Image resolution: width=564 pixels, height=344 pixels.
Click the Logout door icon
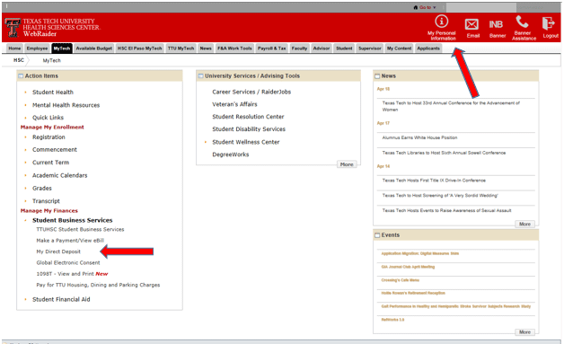549,23
